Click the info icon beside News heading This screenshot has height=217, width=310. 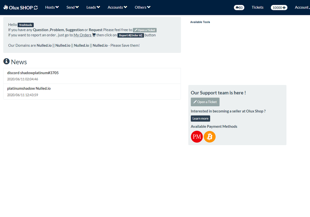point(6,61)
